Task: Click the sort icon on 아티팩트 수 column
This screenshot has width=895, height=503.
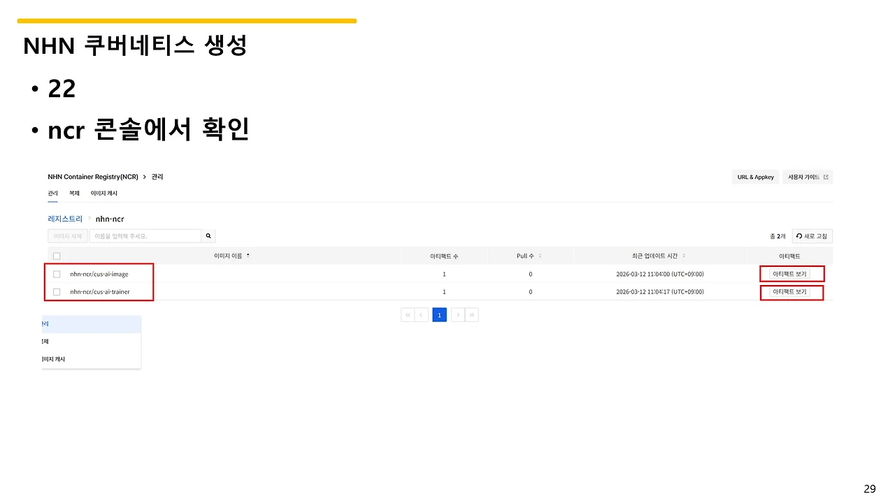Action: (459, 256)
